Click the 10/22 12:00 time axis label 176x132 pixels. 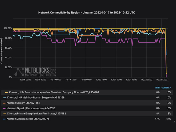click(x=162, y=80)
